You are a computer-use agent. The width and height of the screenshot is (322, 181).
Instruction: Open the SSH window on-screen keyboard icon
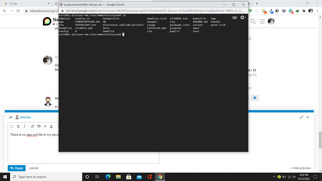[235, 18]
